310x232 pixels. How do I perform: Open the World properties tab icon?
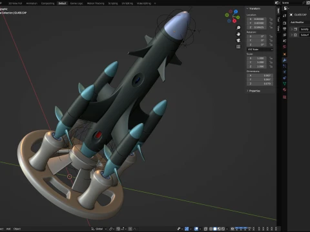point(285,46)
